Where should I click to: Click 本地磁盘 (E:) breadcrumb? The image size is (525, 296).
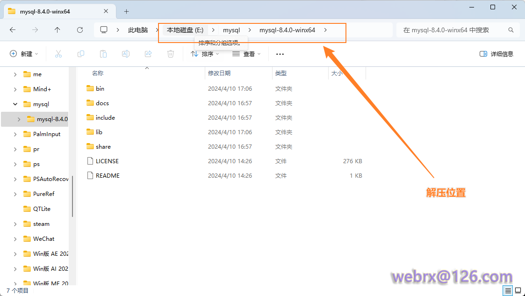coord(185,30)
